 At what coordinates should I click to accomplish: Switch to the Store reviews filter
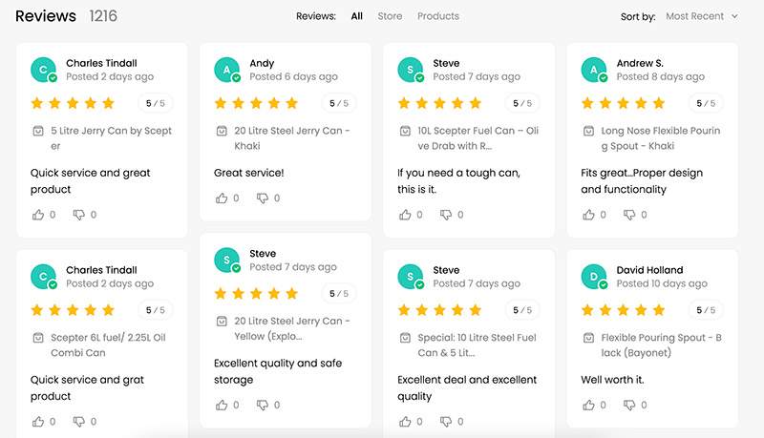coord(390,16)
